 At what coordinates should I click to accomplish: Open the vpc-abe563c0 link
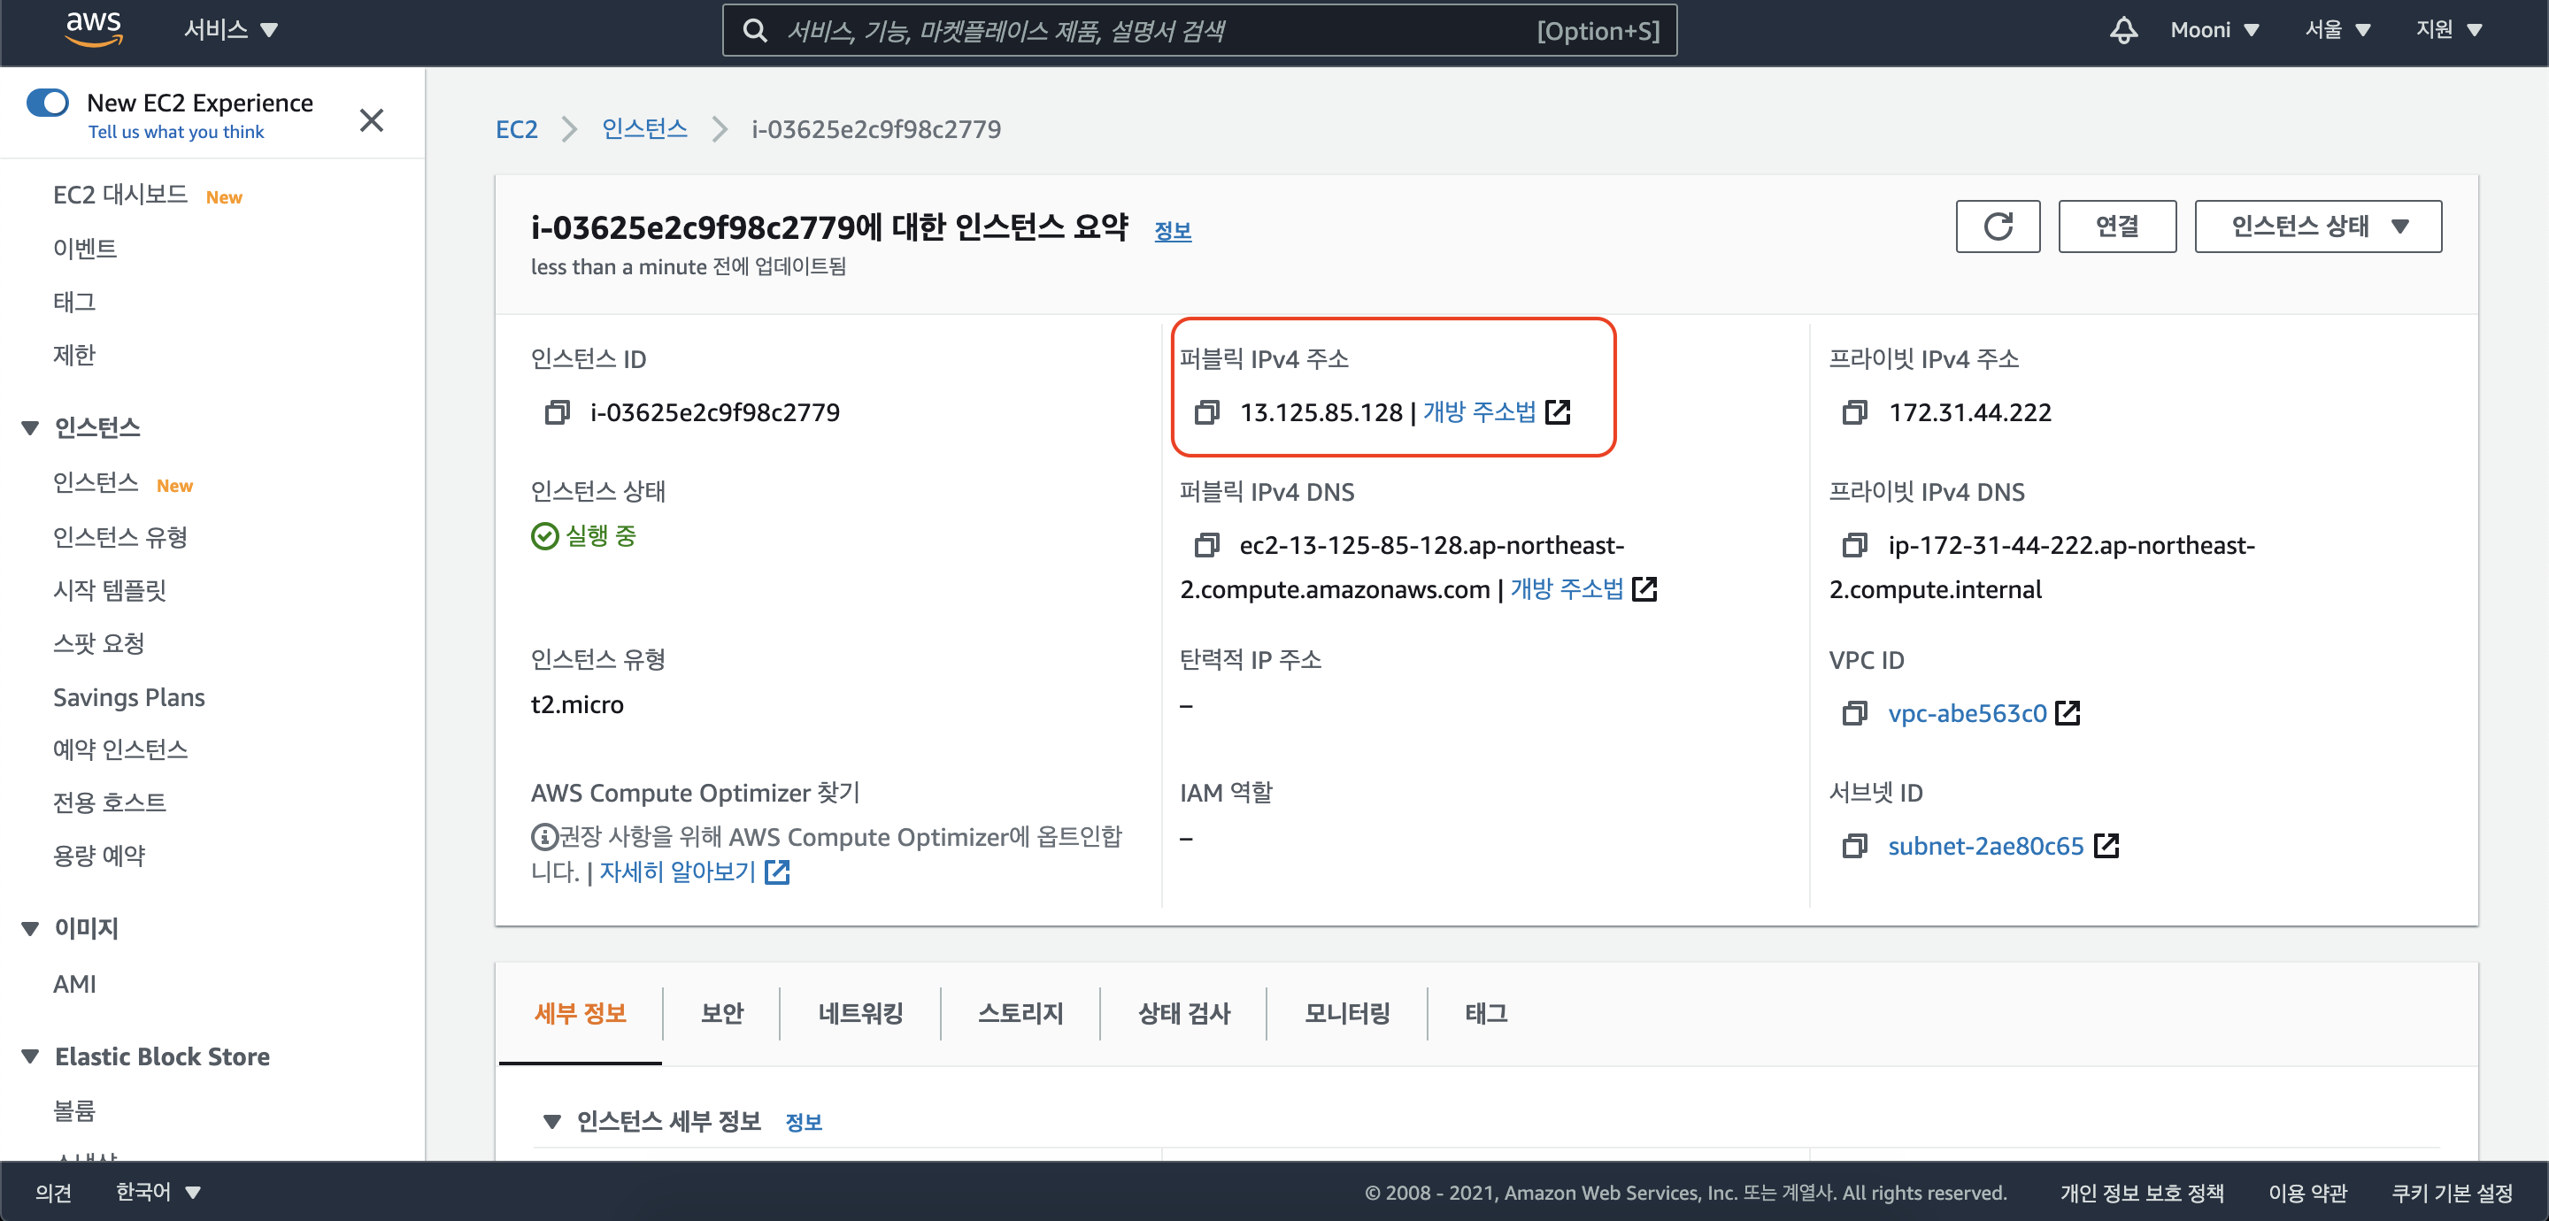pyautogui.click(x=1966, y=713)
